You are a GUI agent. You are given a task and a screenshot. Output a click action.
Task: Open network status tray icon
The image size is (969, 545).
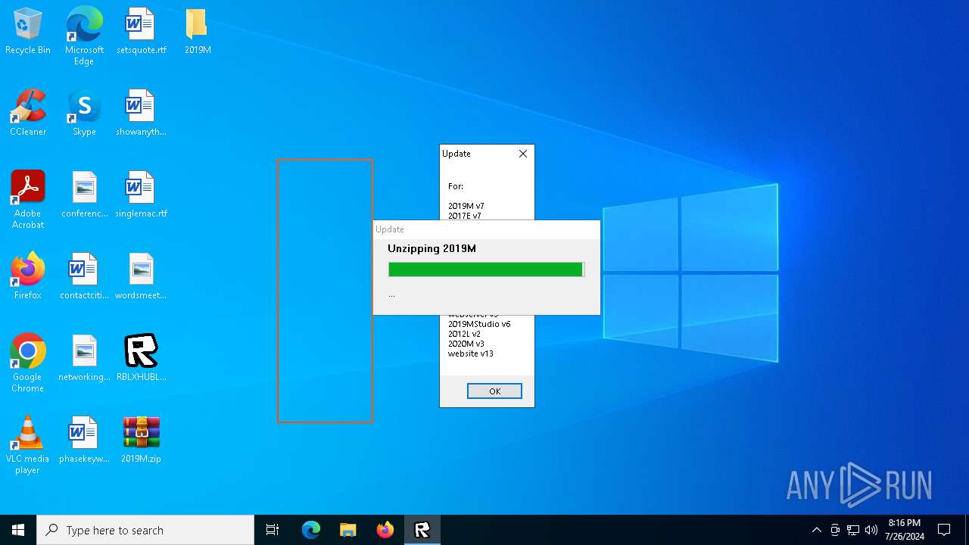[x=853, y=530]
